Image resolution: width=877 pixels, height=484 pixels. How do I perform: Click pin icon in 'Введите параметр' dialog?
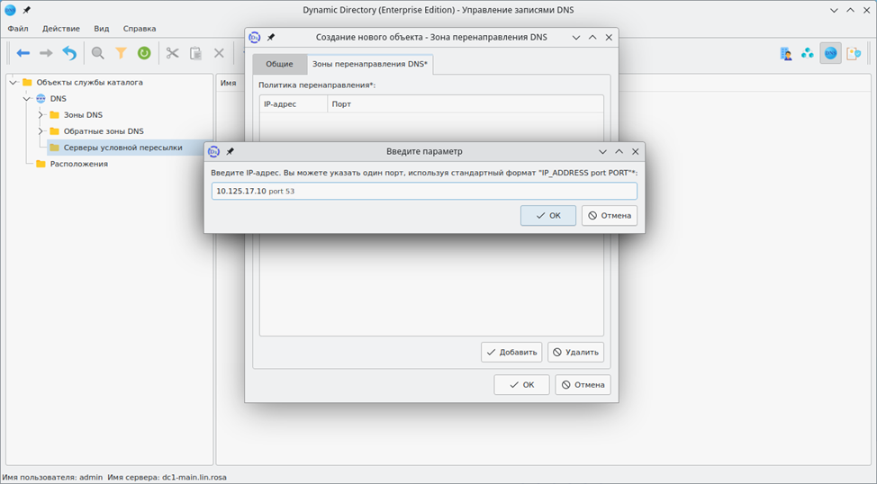click(230, 151)
